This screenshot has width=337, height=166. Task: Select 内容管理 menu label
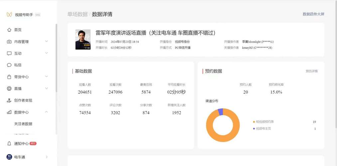coord(21,41)
